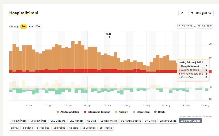Click the question mark help button
Viewport: 219px width, 136px height.
(182, 13)
